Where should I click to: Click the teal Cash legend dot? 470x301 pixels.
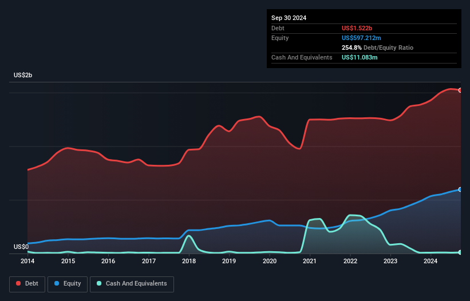point(99,283)
